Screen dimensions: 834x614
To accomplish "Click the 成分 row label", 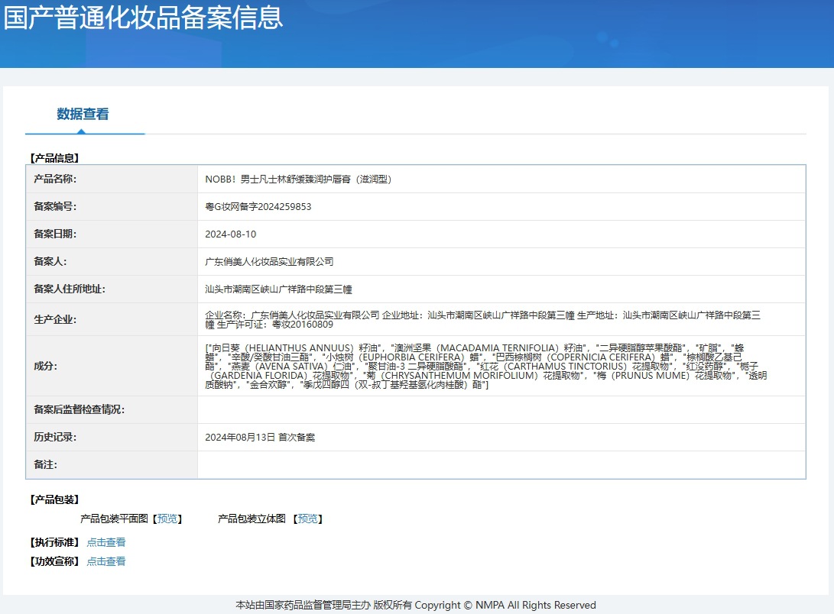I will [46, 366].
